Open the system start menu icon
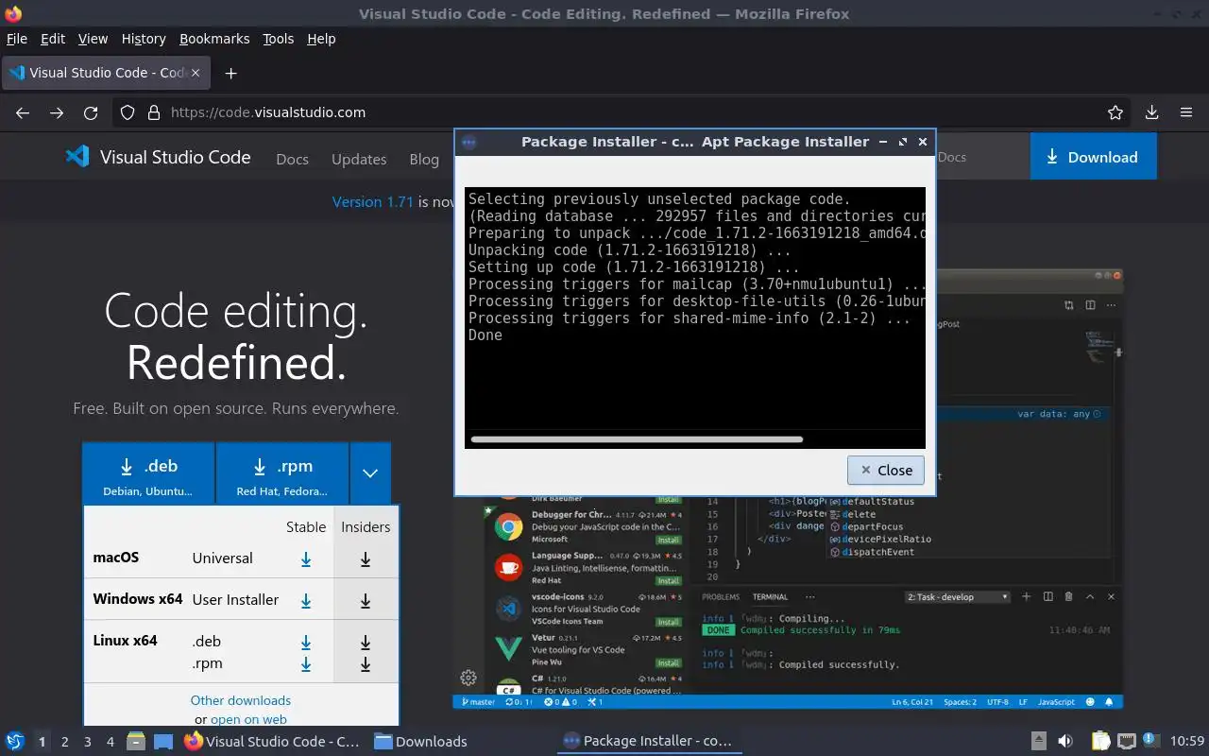Viewport: 1209px width, 756px height. 15,741
